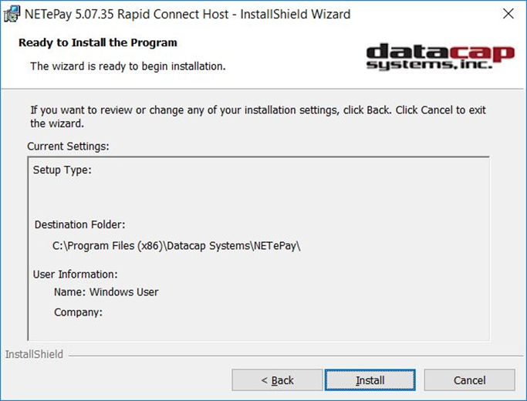Click the 'Company:' line

(78, 312)
